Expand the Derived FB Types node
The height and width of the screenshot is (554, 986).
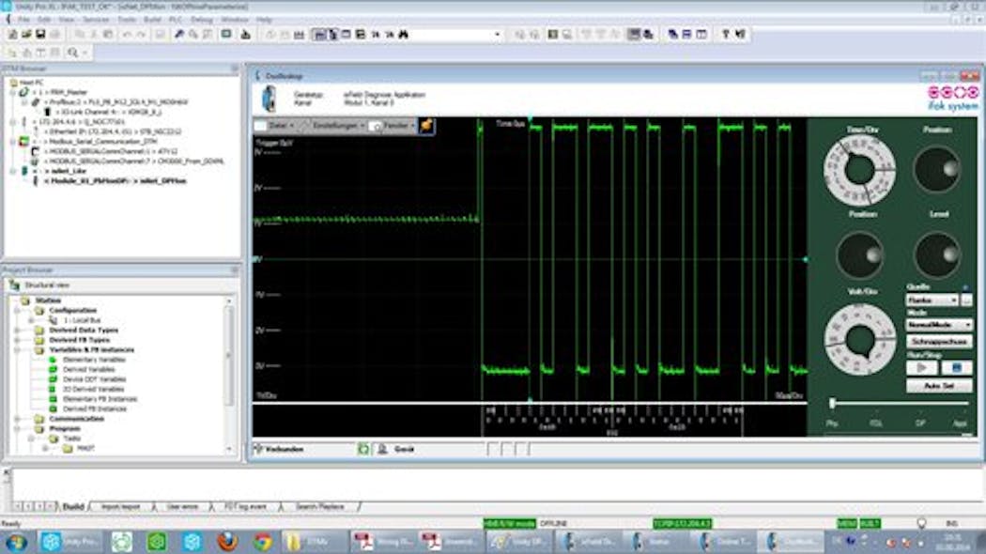(18, 340)
